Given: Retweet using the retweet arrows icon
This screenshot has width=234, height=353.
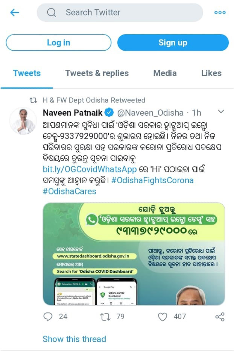Looking at the screenshot, I should click(x=105, y=317).
